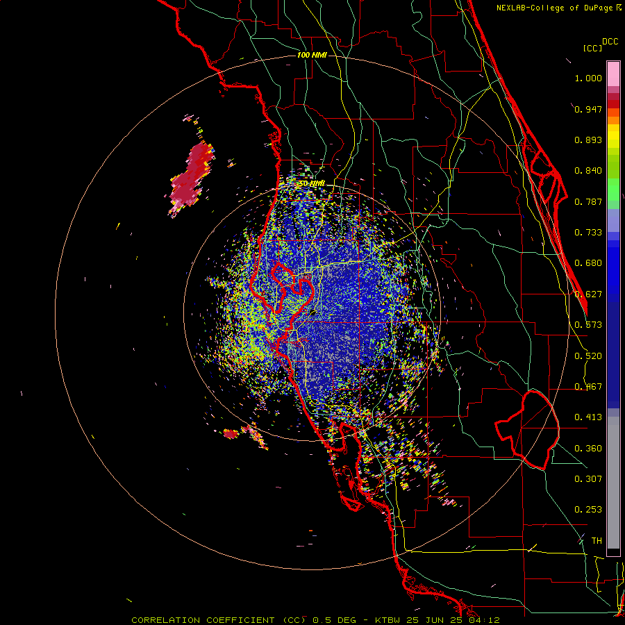
Task: Click the small crimson echo southwest of radar
Action: [231, 433]
